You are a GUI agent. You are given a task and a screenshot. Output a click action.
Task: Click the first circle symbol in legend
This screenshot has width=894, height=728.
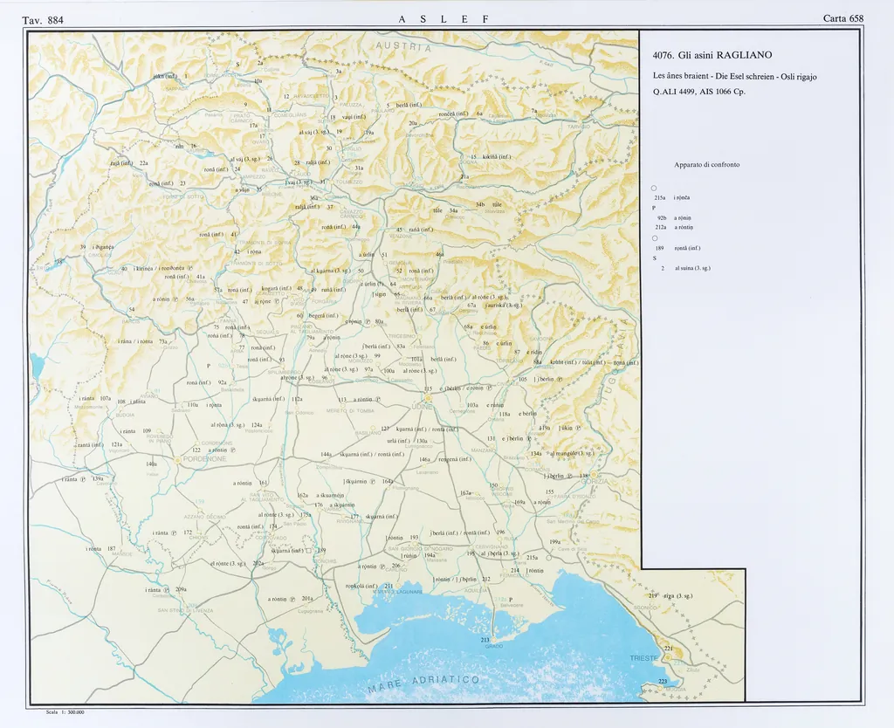(654, 189)
